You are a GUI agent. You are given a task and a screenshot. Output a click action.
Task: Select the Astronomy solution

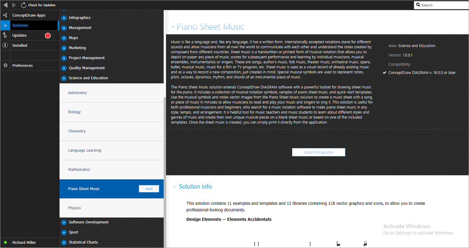tap(111, 93)
